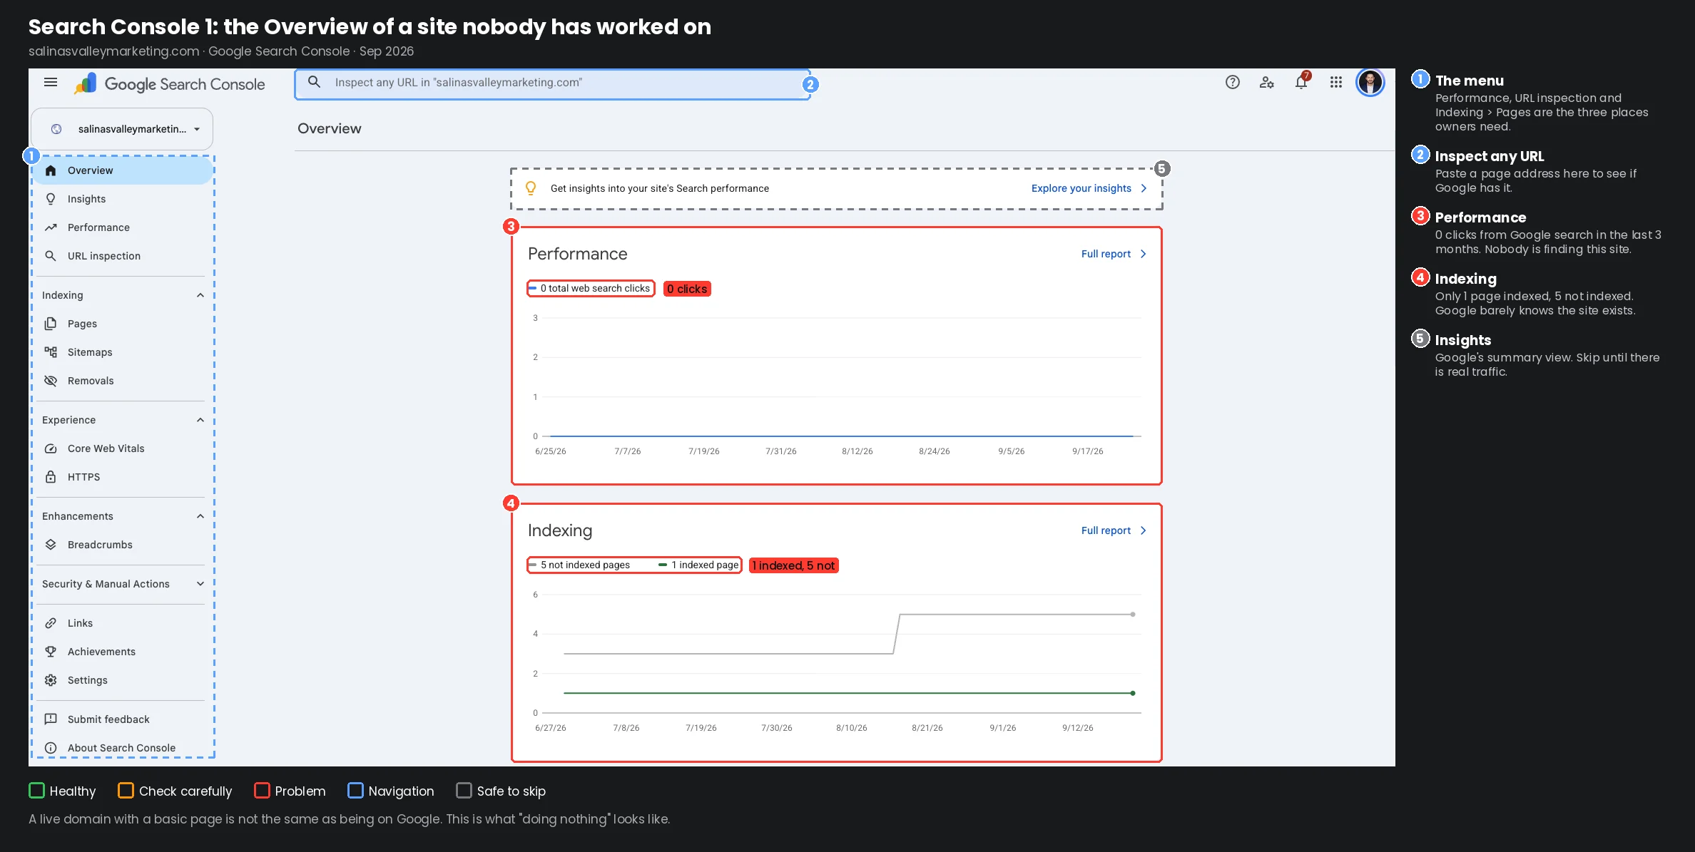Click the Breadcrumbs layers icon

(51, 545)
